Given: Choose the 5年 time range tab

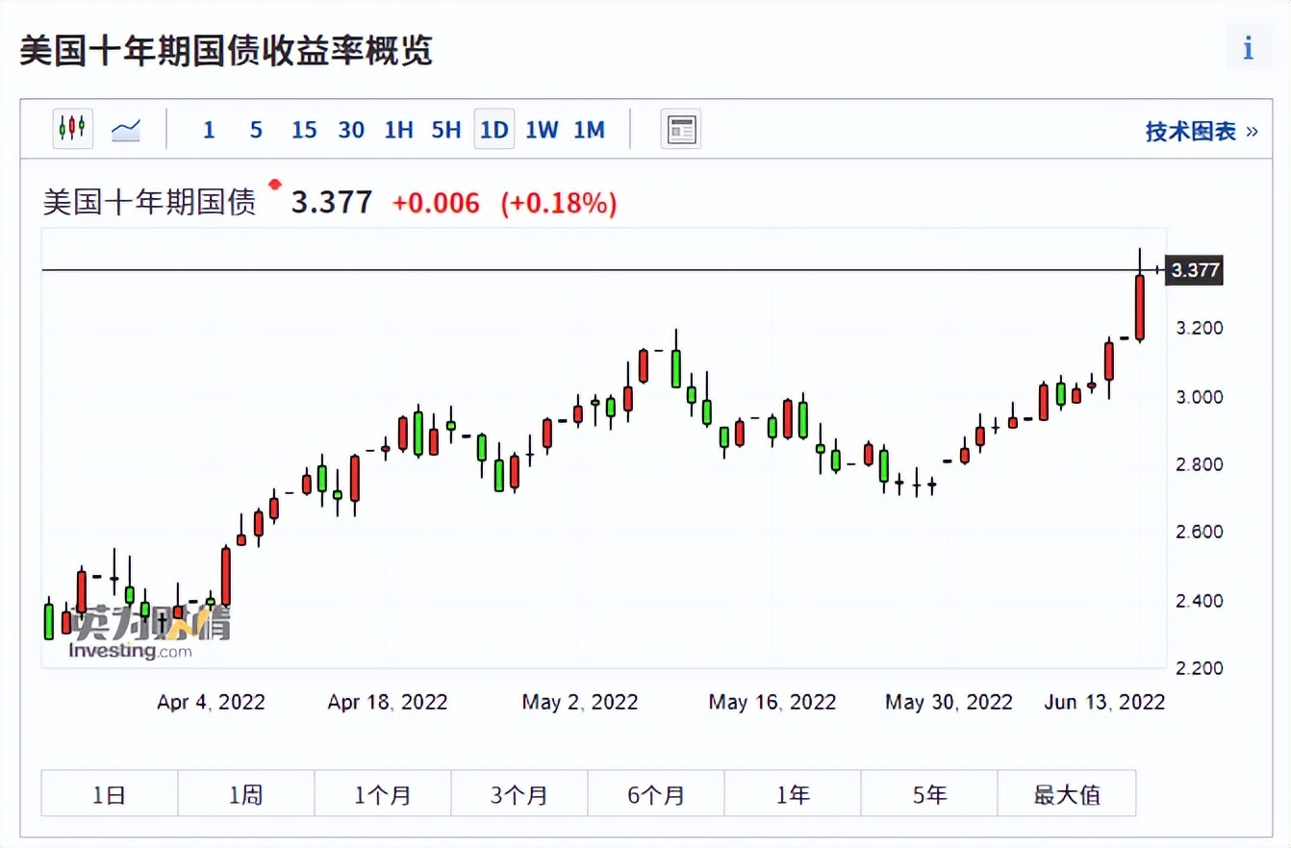Looking at the screenshot, I should point(929,794).
